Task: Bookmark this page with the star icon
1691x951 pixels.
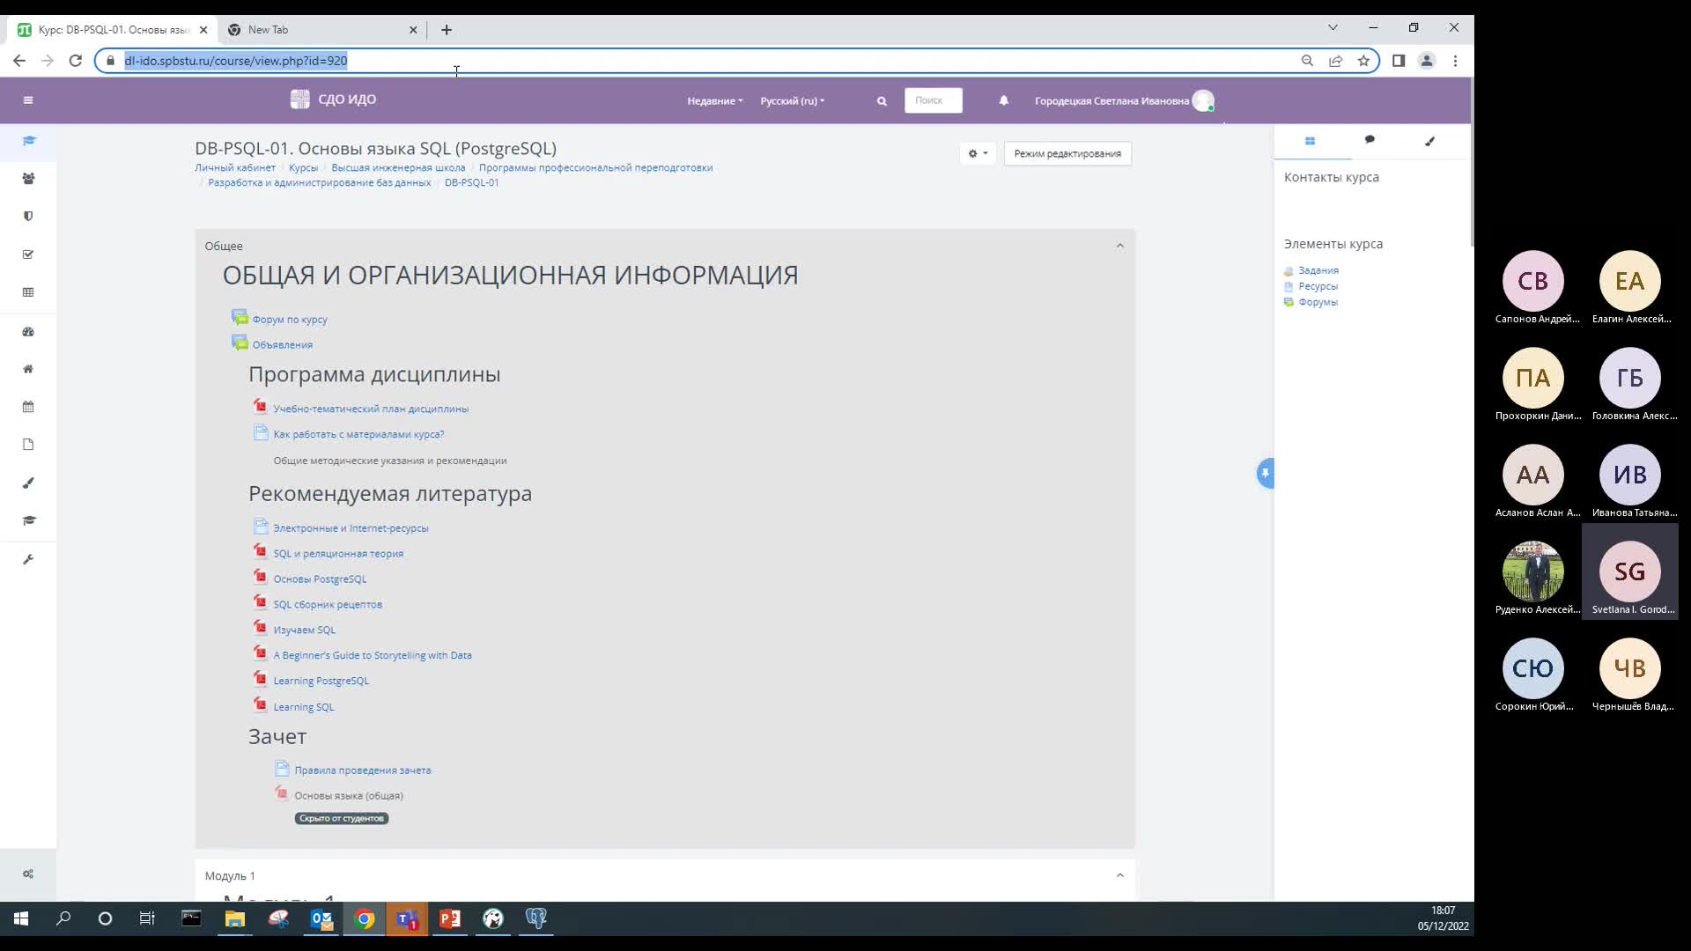Action: (1363, 61)
